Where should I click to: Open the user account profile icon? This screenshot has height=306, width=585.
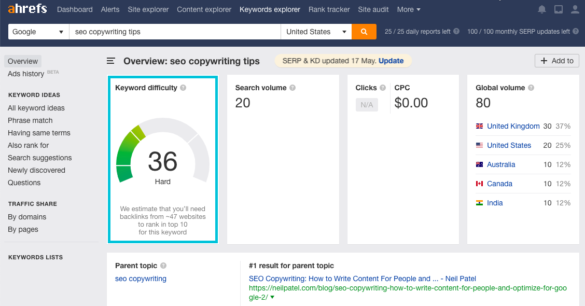(x=575, y=9)
